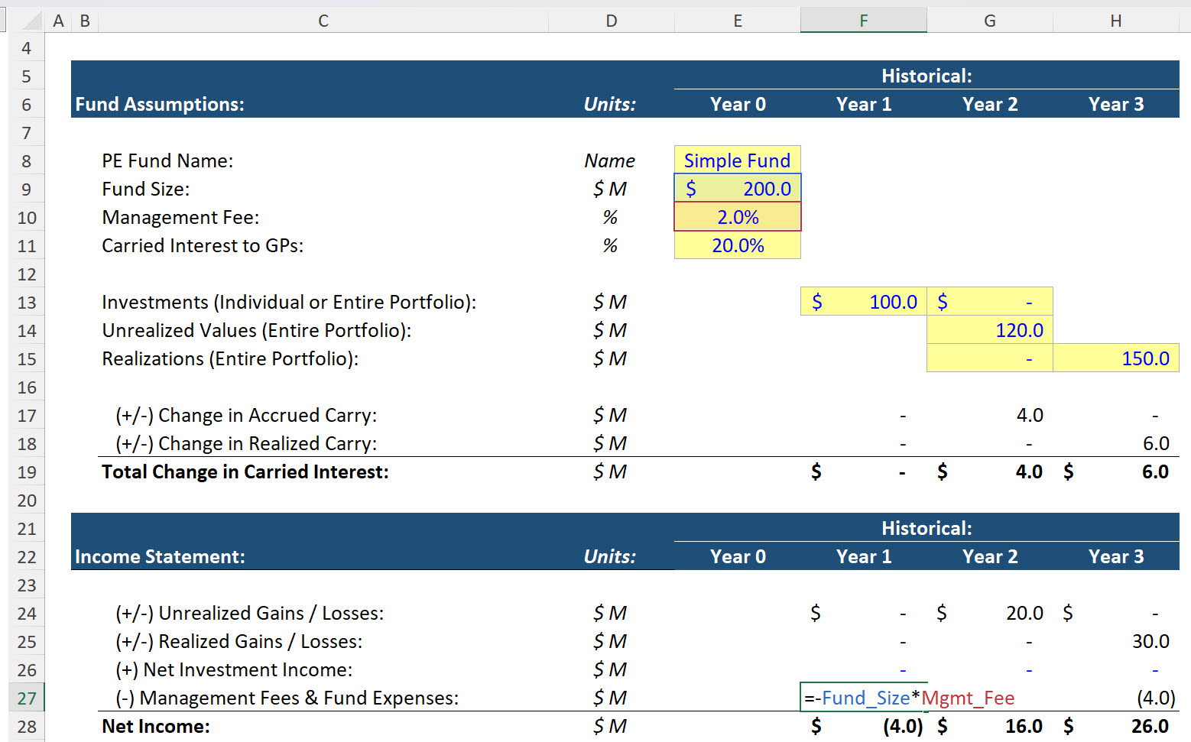1191x742 pixels.
Task: Click Realized Gains 30.0 in Year 3
Action: pyautogui.click(x=1150, y=641)
